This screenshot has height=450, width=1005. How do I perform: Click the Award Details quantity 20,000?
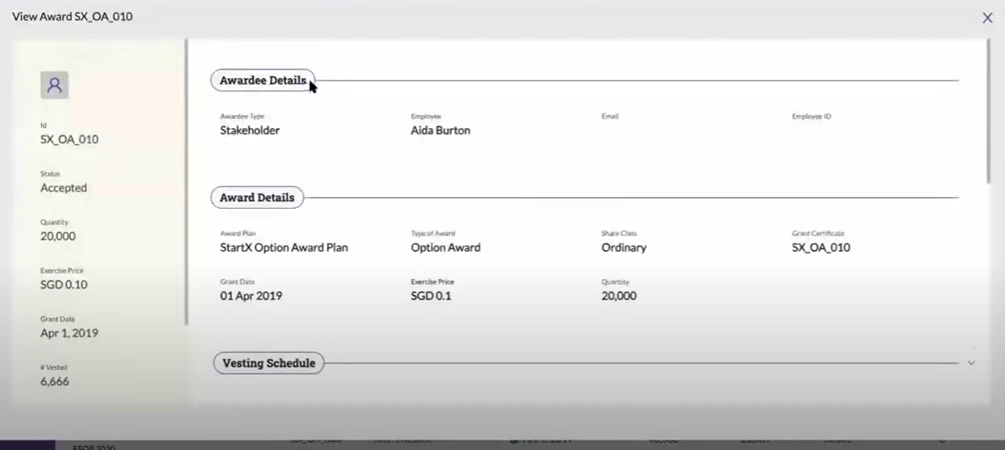[619, 296]
